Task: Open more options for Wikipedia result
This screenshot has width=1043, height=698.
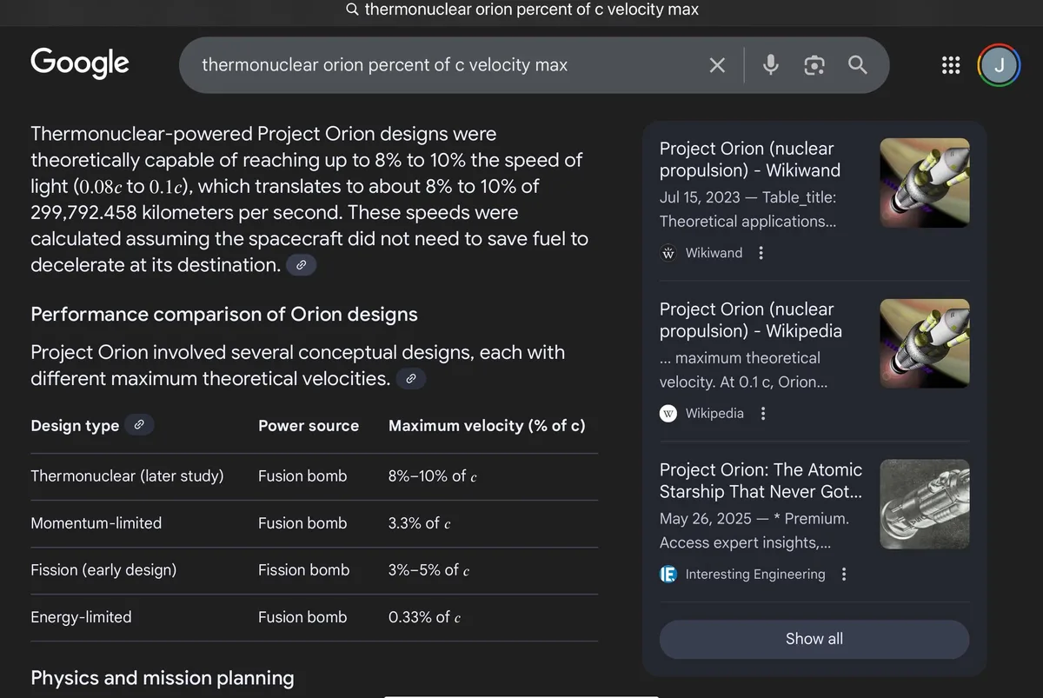Action: [x=763, y=414]
